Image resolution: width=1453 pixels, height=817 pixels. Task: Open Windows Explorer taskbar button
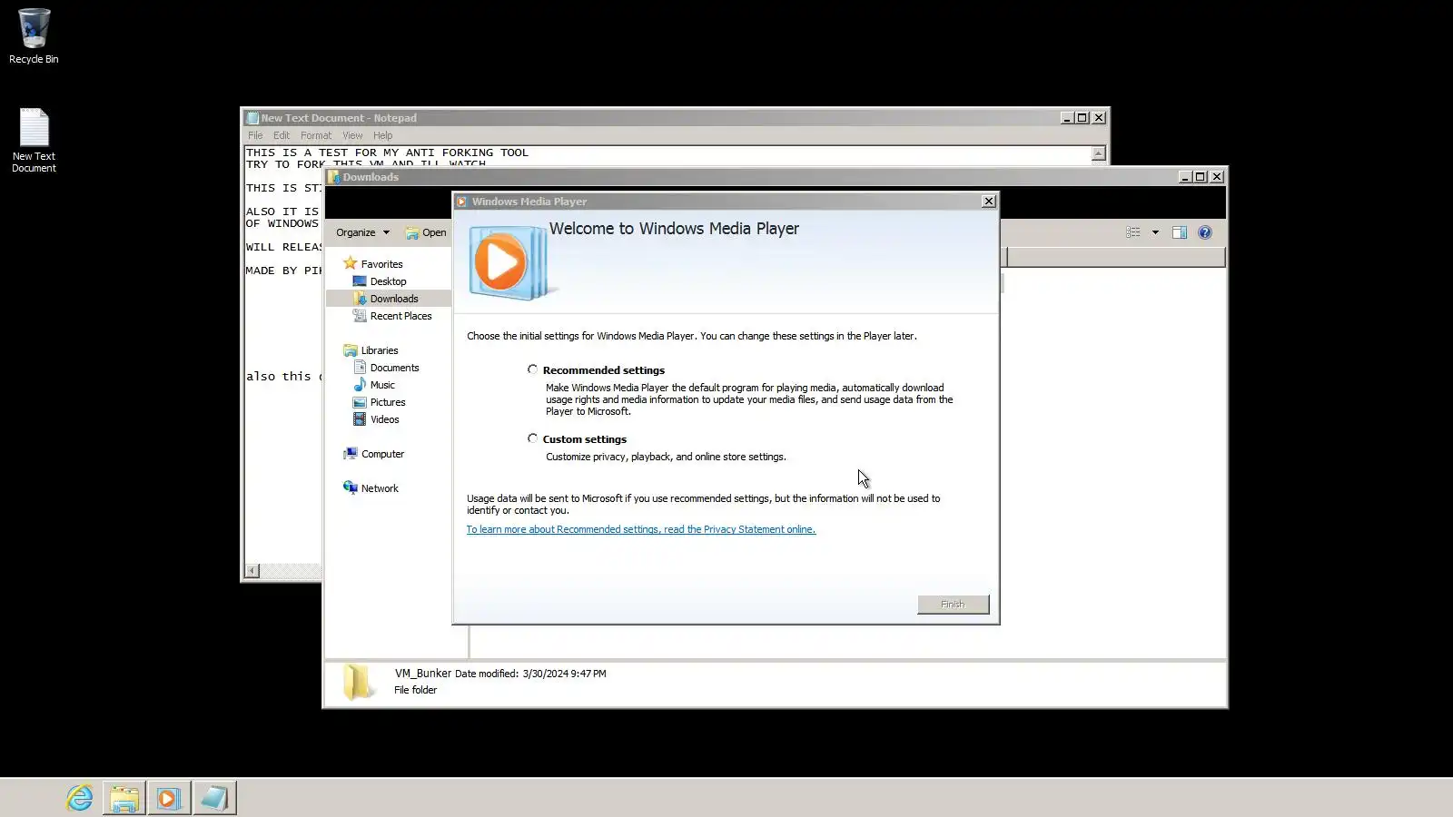click(x=124, y=798)
